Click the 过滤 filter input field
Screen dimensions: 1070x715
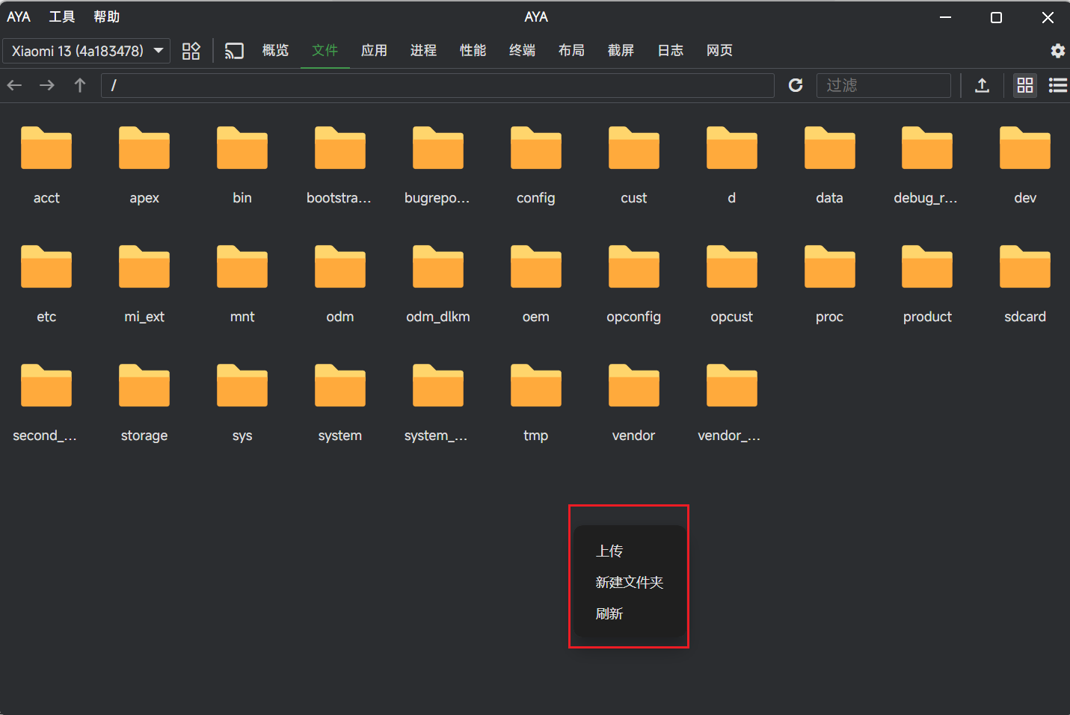[x=884, y=85]
